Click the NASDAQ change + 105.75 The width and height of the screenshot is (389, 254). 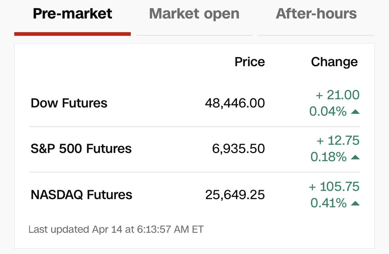[x=334, y=187]
